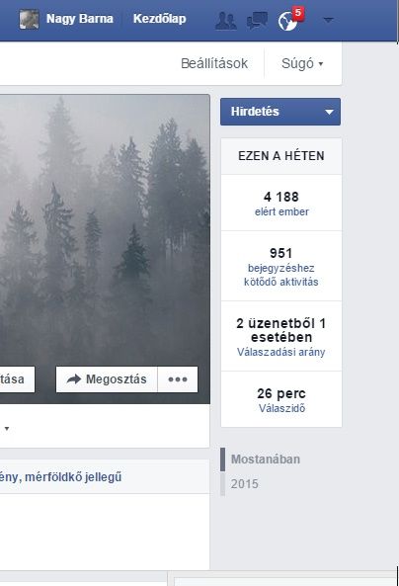This screenshot has width=399, height=586.
Task: Open the Válaszadási arány response rate link
Action: click(x=280, y=352)
